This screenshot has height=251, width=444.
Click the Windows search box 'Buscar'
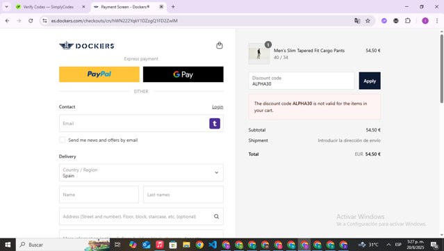tap(63, 245)
